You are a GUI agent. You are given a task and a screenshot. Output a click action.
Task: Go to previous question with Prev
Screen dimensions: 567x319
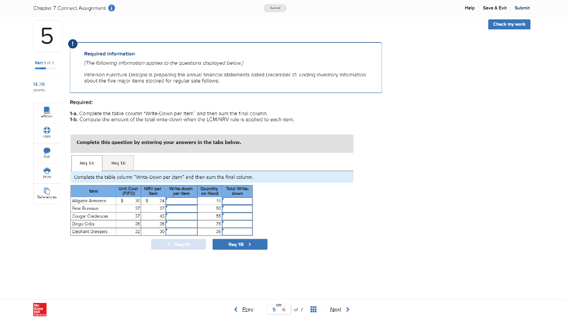click(244, 310)
